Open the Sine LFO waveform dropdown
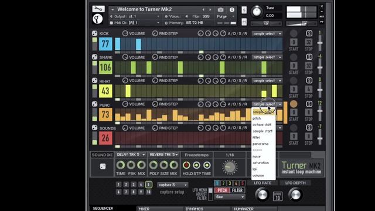 [x=230, y=197]
